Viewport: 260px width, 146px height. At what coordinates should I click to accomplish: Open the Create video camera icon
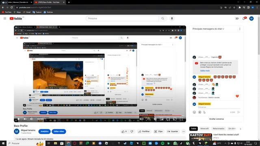237,19
